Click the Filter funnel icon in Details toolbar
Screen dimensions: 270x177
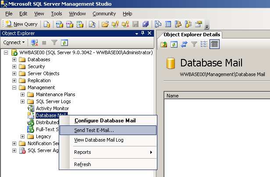click(194, 45)
